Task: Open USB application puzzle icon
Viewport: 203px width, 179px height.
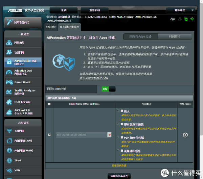Action: click(x=9, y=102)
